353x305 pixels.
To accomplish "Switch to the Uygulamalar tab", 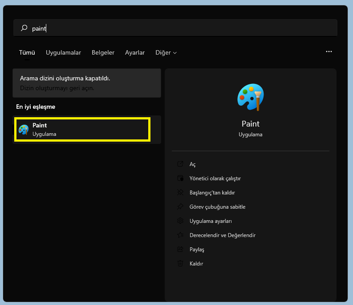I will tap(63, 52).
